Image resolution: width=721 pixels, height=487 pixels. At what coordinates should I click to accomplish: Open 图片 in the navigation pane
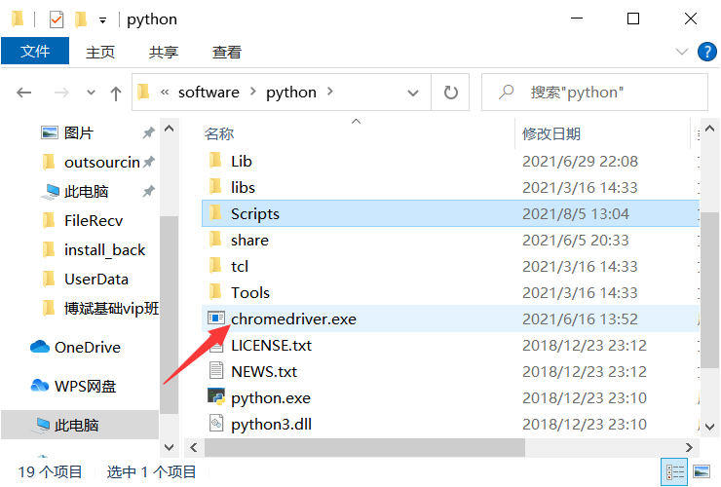tap(79, 132)
